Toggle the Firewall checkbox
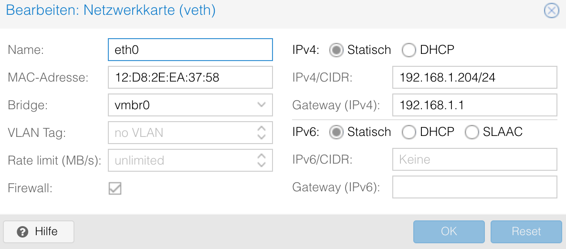 point(115,188)
